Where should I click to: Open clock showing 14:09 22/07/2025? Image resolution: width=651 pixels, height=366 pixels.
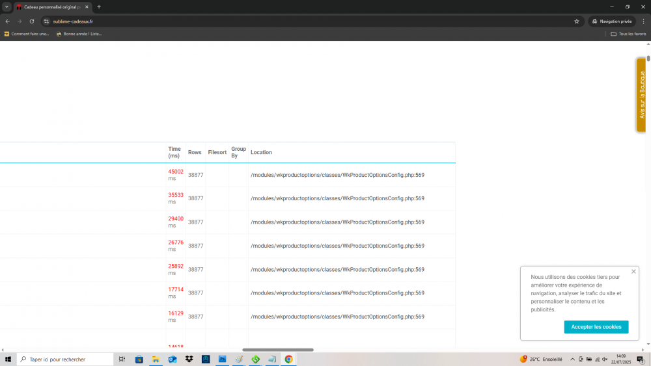pos(620,359)
